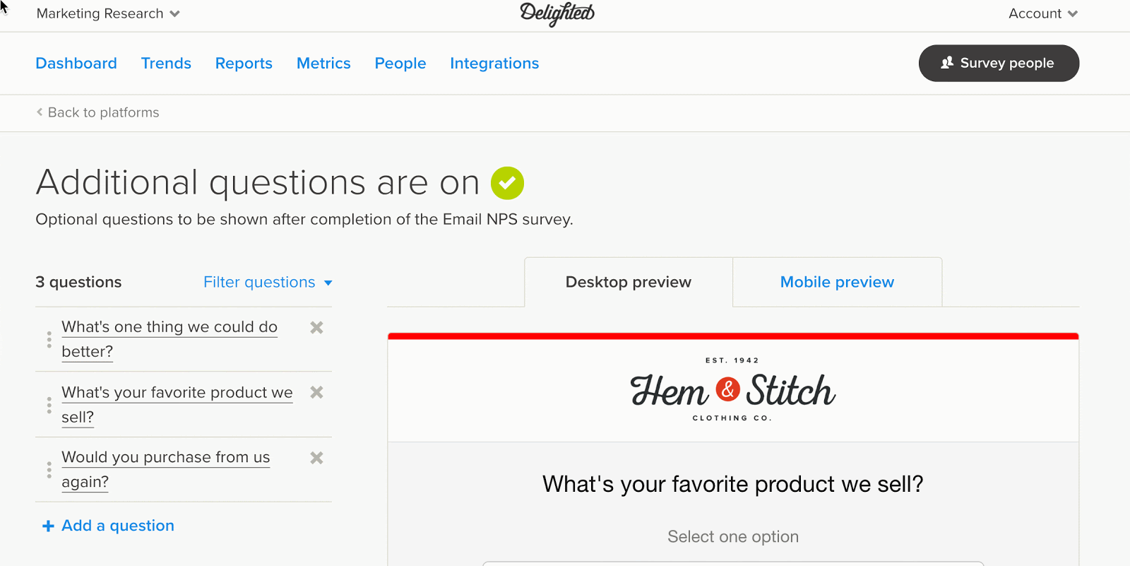The height and width of the screenshot is (566, 1130).
Task: Select the Desktop preview tab
Action: pos(629,282)
